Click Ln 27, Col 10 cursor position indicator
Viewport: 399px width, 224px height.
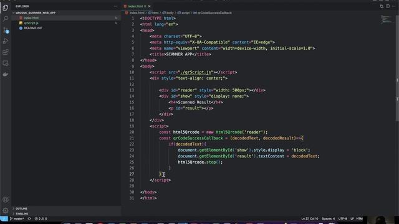click(x=309, y=218)
